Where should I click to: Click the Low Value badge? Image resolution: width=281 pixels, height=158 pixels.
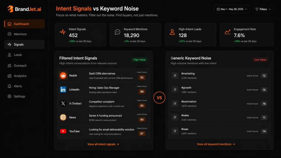click(260, 60)
